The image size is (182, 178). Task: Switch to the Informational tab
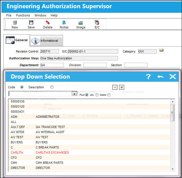tap(46, 41)
